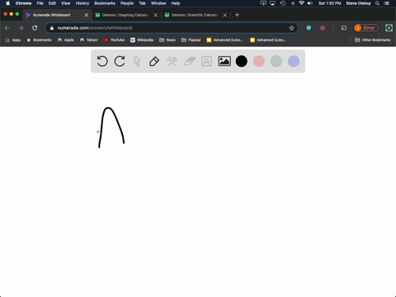Open the Wikipedia bookmark
396x297 pixels.
[x=142, y=40]
